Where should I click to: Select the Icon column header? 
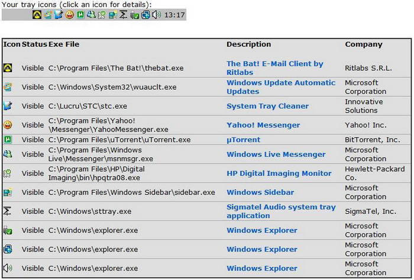[12, 44]
